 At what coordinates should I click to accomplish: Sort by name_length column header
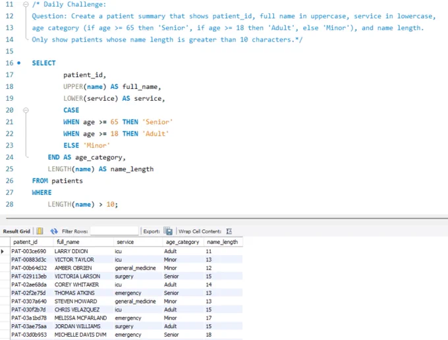222,242
